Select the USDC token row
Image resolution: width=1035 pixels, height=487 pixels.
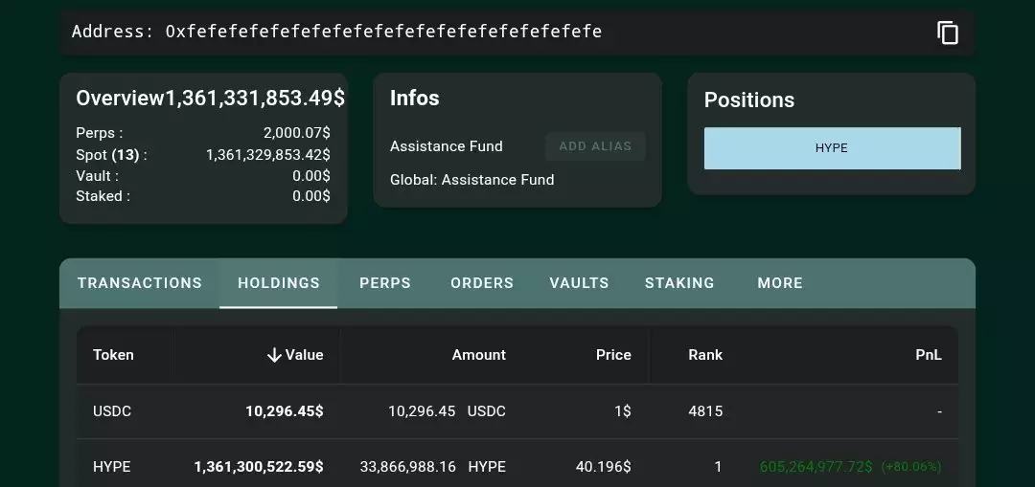[112, 411]
